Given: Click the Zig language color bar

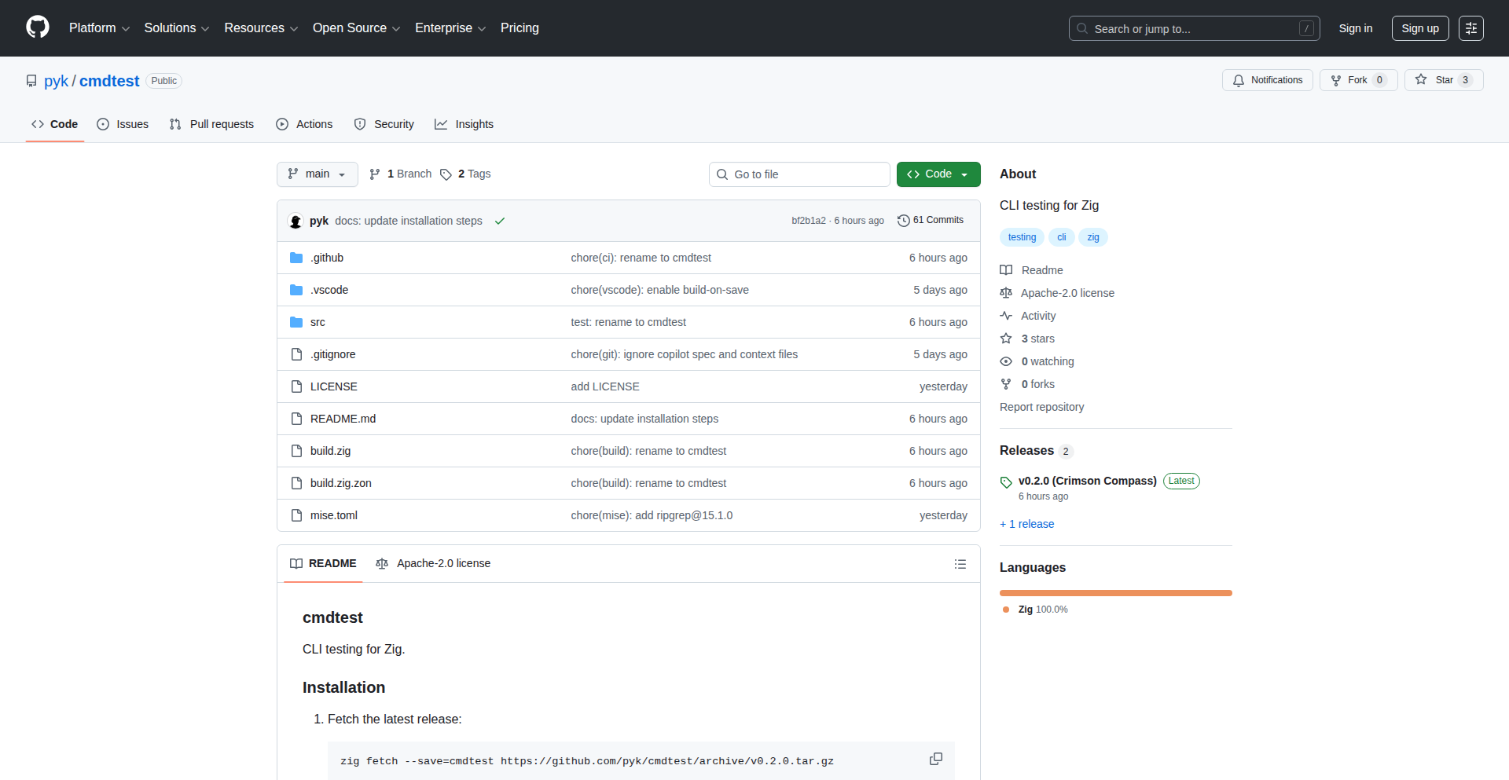Looking at the screenshot, I should [1115, 592].
